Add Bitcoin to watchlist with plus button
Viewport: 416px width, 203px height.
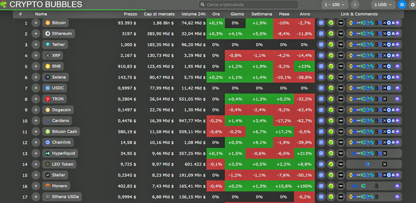pos(36,23)
